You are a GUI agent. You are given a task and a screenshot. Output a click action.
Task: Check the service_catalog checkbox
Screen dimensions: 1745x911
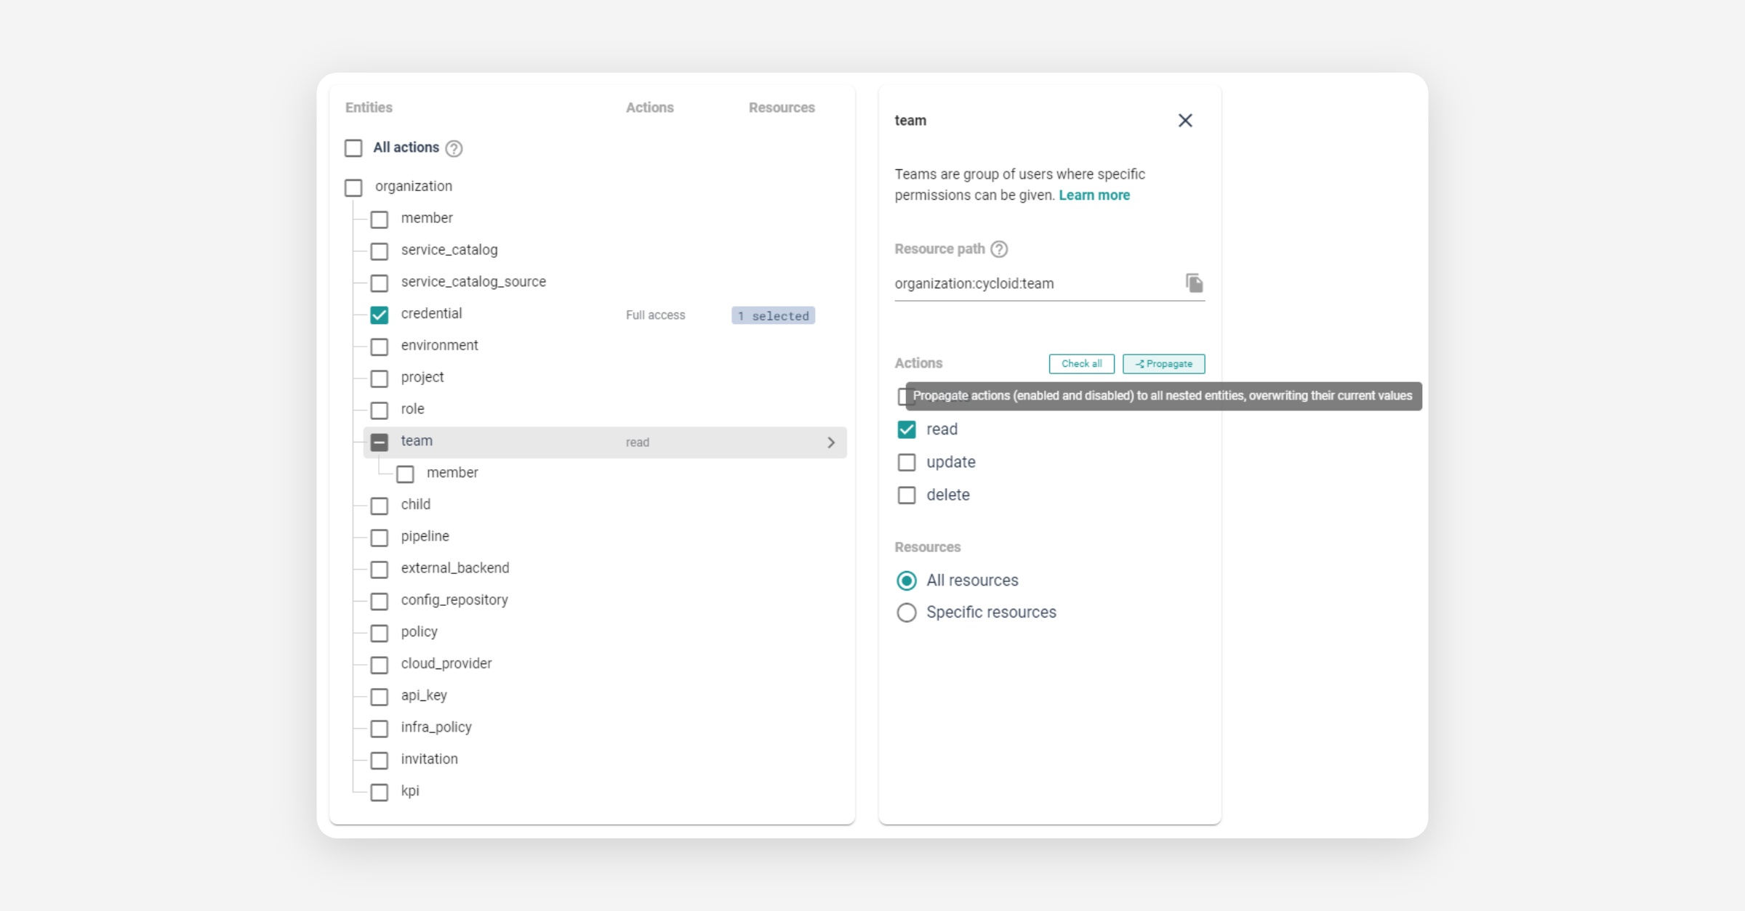tap(380, 251)
